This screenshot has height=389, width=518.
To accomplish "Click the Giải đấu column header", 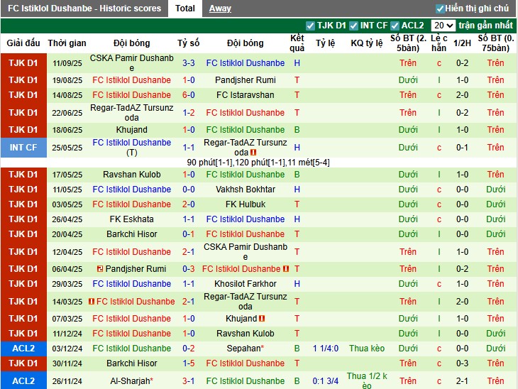I will coord(23,43).
